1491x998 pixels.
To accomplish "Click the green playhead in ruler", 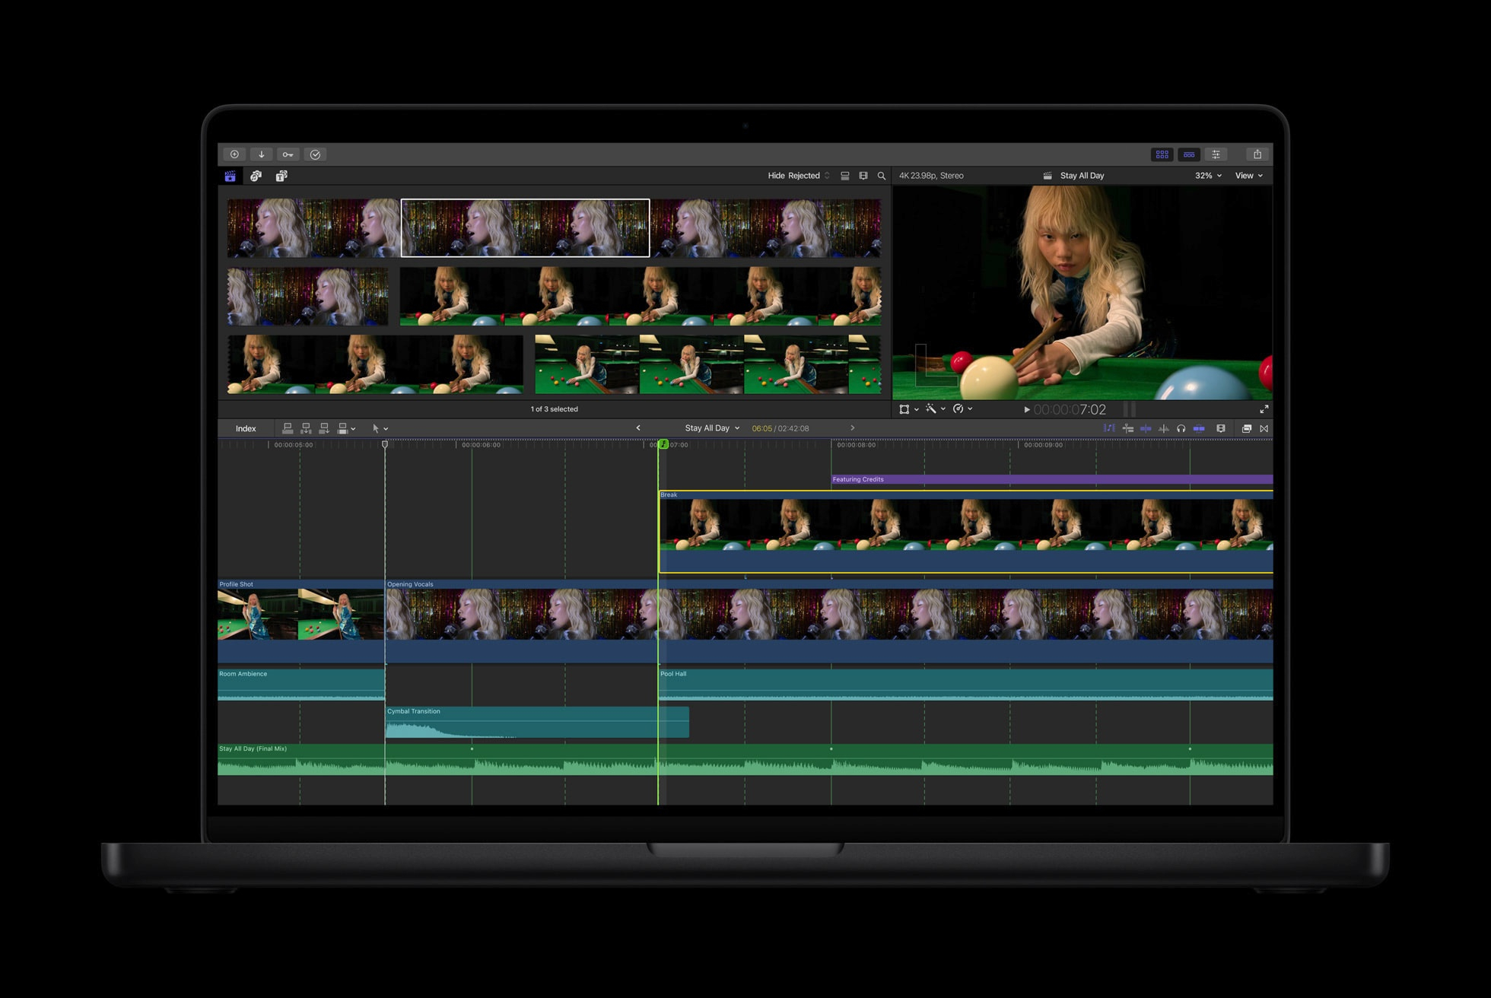I will click(663, 444).
